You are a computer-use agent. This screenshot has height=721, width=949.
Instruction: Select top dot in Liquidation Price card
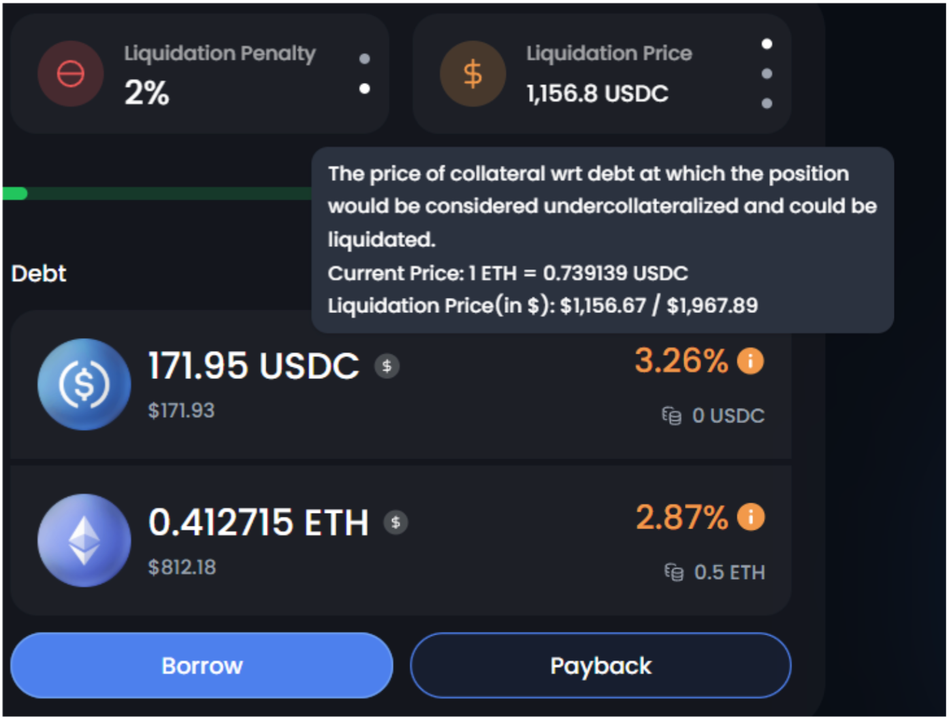767,44
